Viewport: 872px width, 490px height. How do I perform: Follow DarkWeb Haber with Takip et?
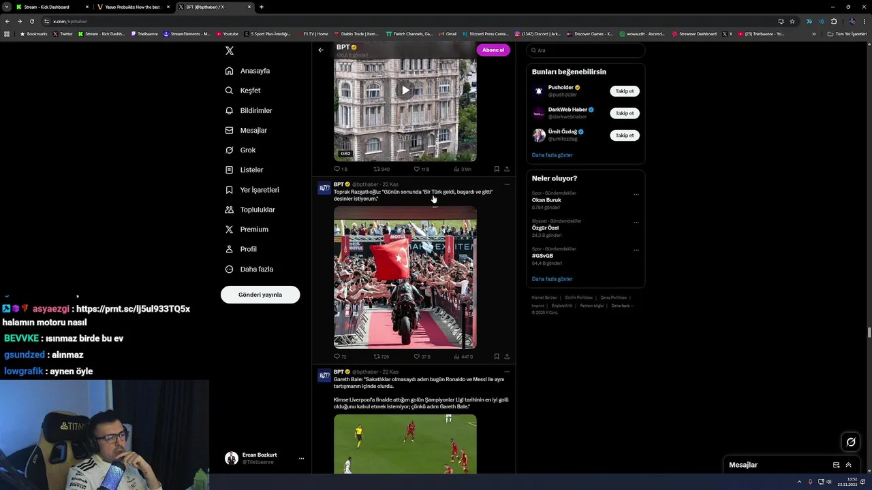point(625,113)
